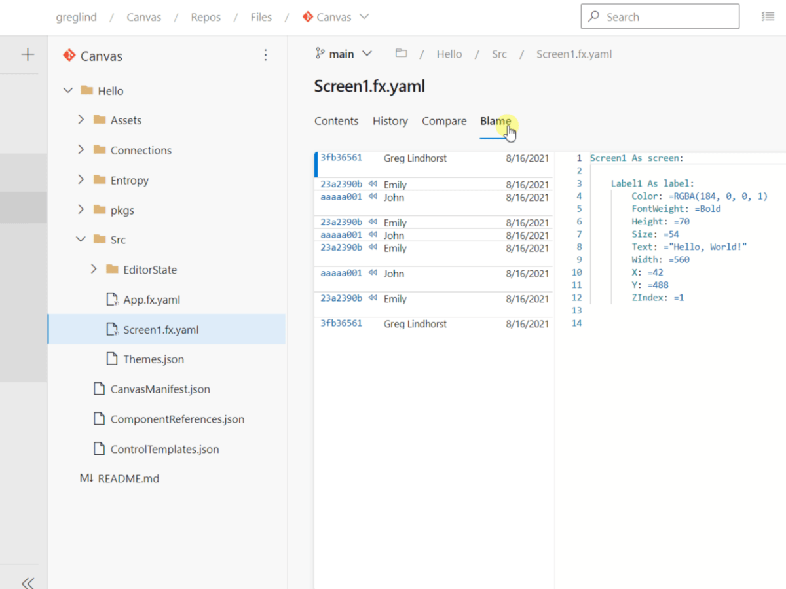Screen dimensions: 786x589
Task: Click the branch icon before the main label
Action: click(x=320, y=53)
